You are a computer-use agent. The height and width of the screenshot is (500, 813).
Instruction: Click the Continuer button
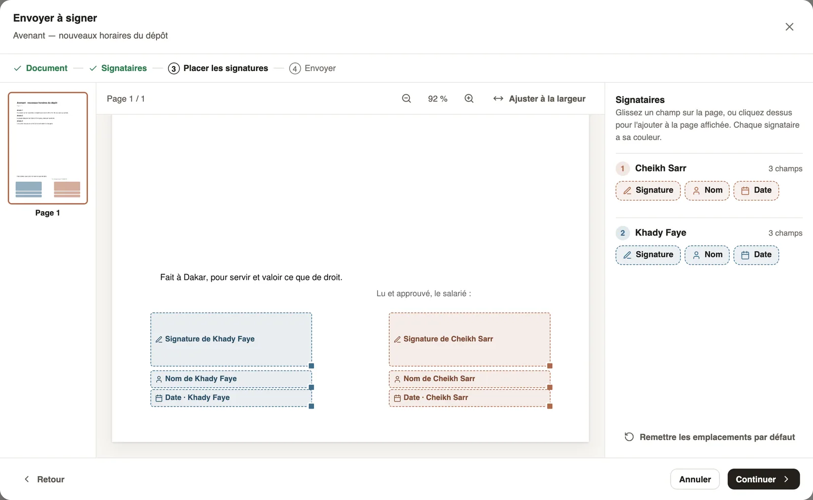(763, 479)
